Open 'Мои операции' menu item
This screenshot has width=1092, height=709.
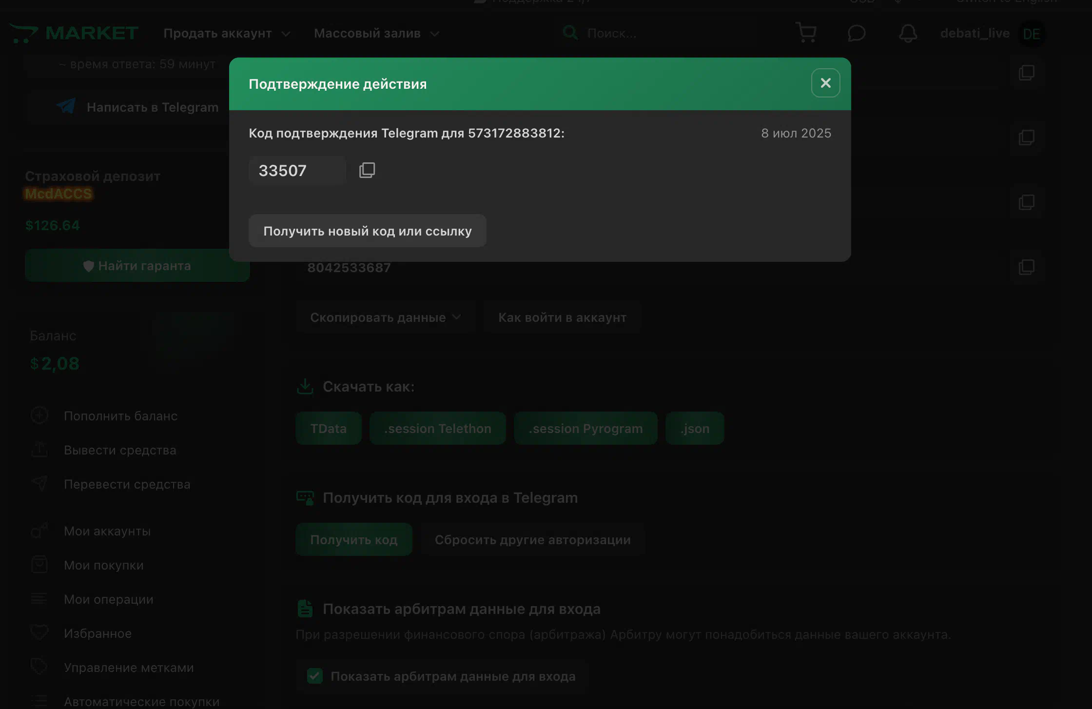[108, 599]
